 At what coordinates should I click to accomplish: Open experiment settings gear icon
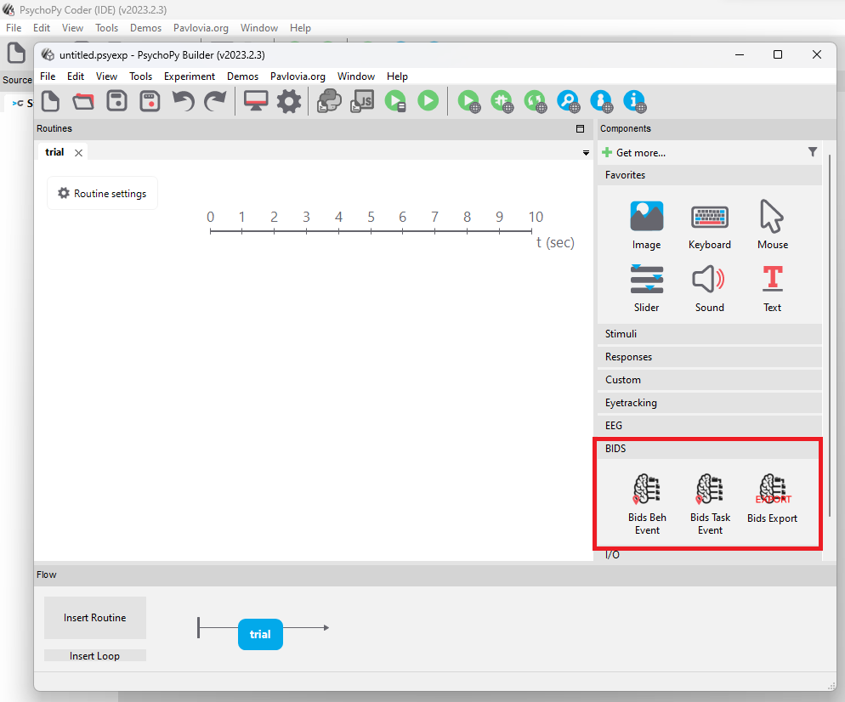(x=289, y=101)
